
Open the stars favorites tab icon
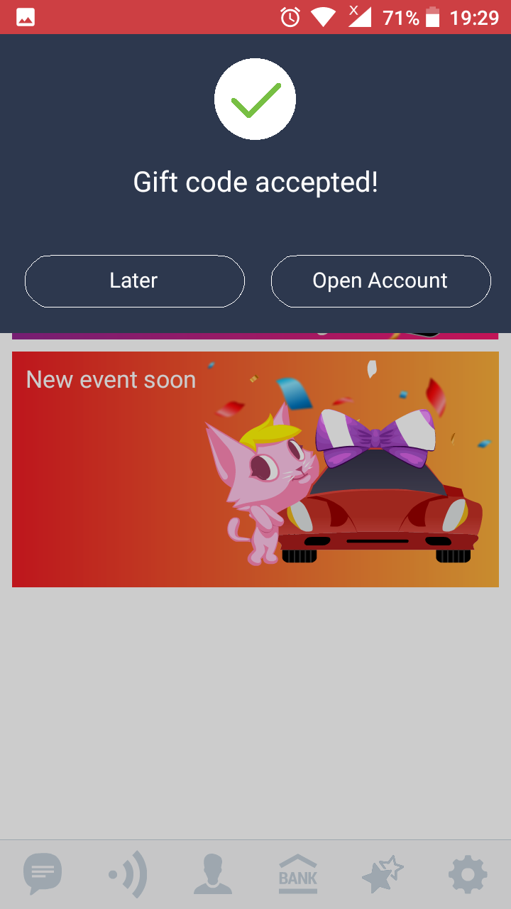click(383, 874)
